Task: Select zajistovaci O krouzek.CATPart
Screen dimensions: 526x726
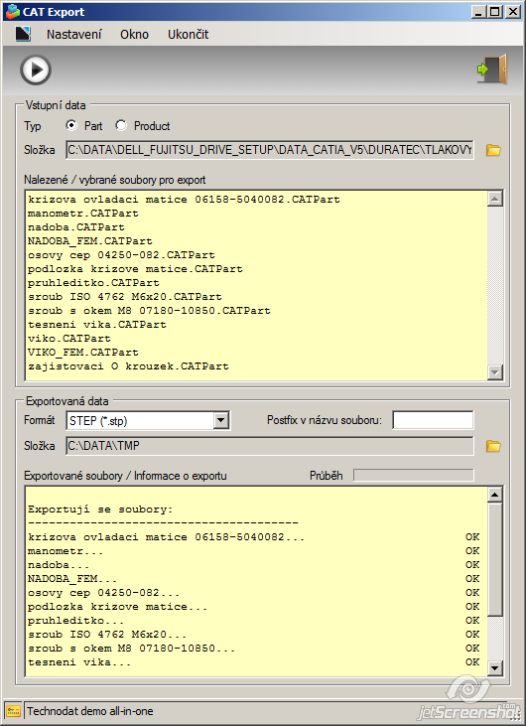Action: coord(128,366)
